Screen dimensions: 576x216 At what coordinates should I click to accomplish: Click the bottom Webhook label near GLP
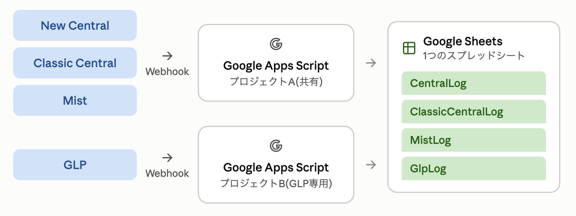[167, 173]
